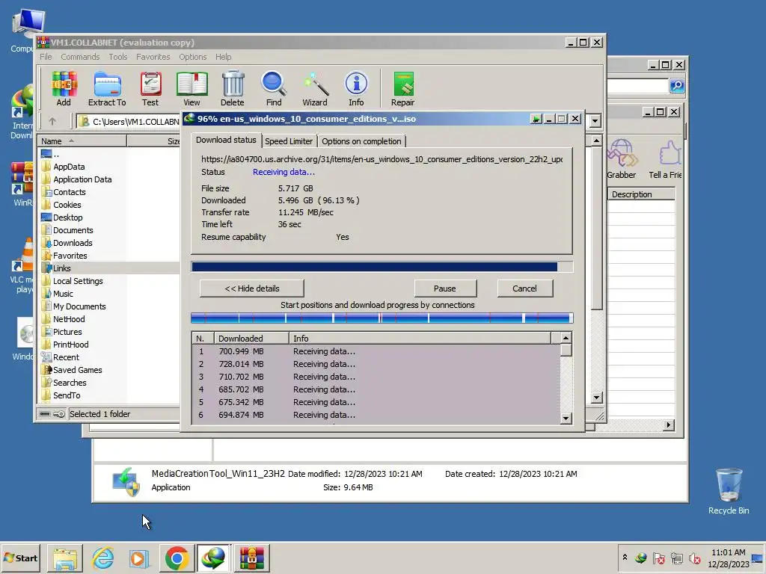Screen dimensions: 766x574
Task: Click the Info column header in connections list
Action: click(420, 339)
